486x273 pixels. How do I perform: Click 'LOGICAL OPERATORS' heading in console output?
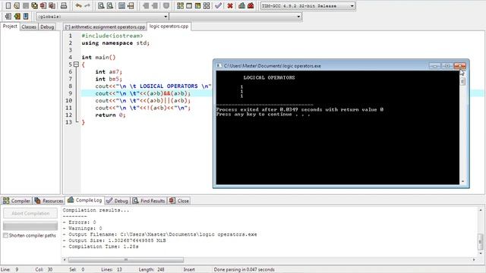pos(269,77)
